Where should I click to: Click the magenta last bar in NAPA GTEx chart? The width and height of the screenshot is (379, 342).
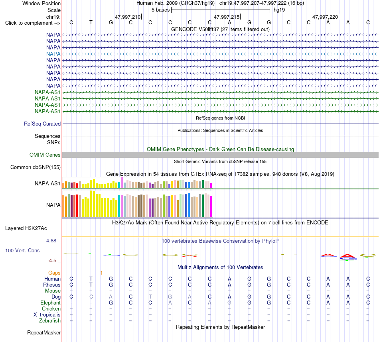(x=211, y=206)
